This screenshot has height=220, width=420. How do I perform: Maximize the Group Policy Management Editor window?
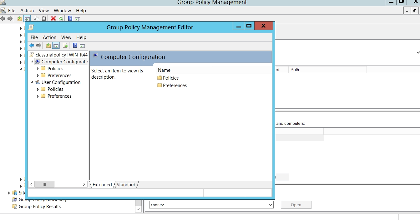pos(249,26)
